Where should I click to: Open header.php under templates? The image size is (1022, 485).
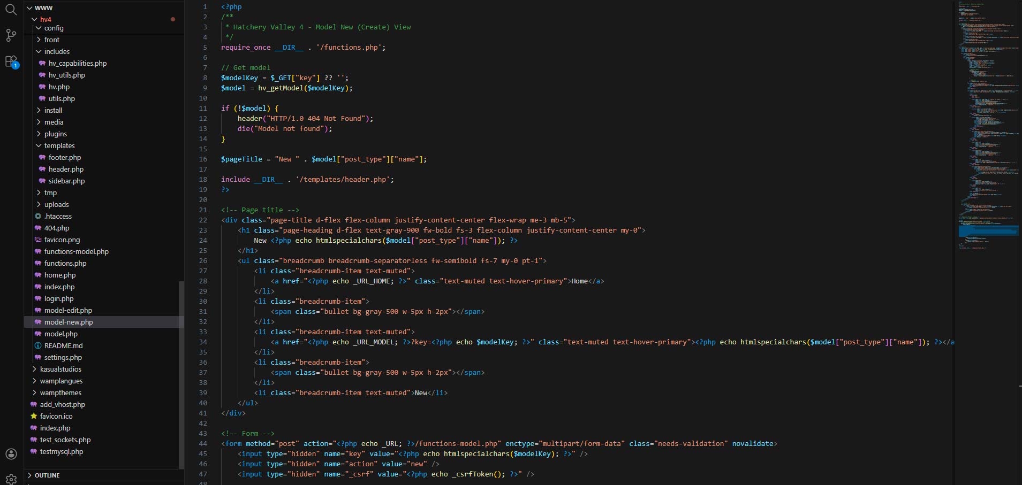pyautogui.click(x=66, y=169)
